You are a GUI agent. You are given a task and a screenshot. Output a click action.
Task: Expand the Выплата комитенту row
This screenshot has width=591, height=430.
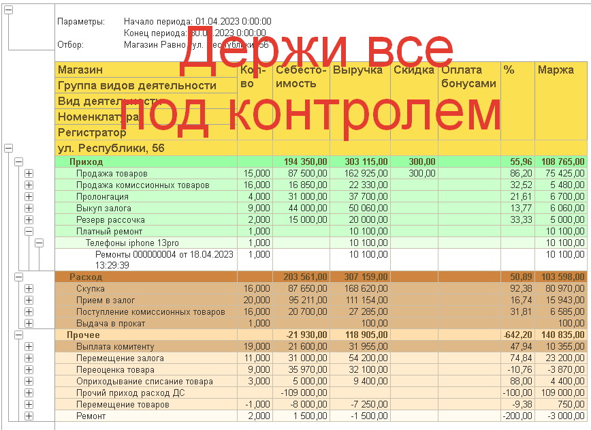(x=29, y=346)
